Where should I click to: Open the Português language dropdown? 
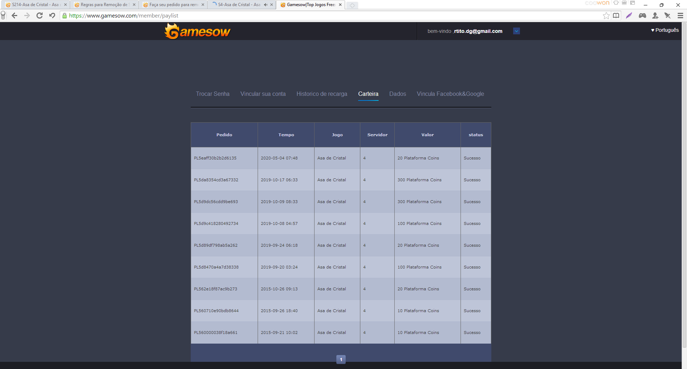[x=665, y=30]
